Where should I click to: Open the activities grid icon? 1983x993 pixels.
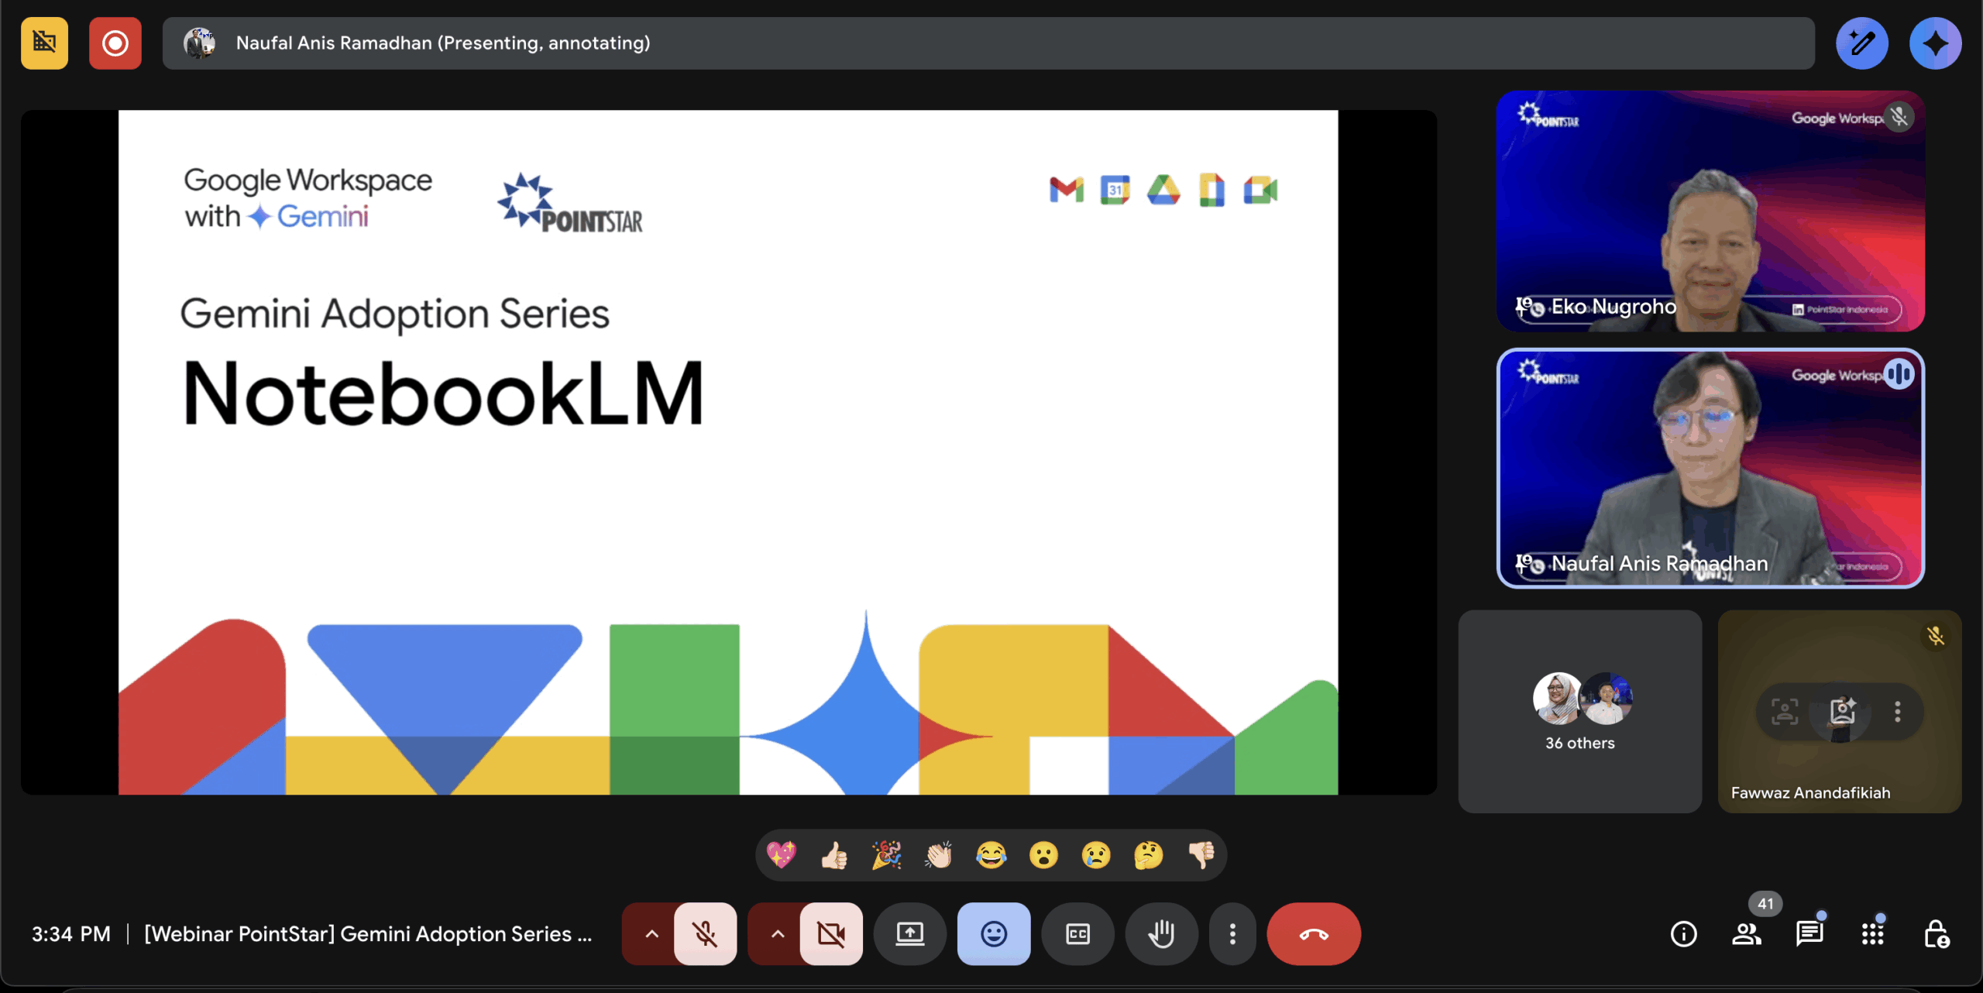point(1873,934)
